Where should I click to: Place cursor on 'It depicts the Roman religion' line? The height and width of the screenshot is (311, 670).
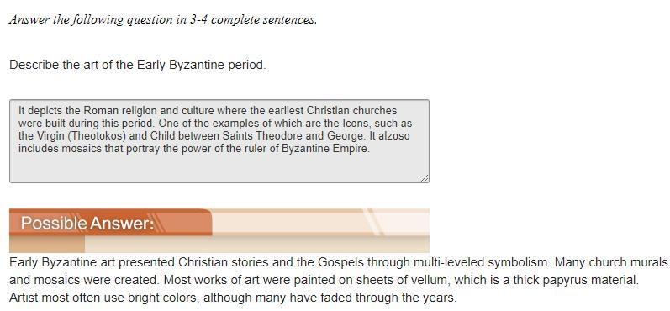(x=208, y=111)
